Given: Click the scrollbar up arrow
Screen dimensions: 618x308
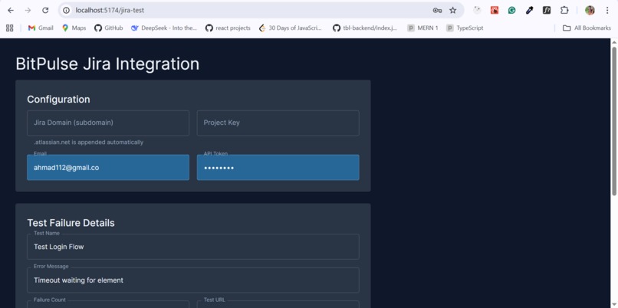Looking at the screenshot, I should pos(613,41).
